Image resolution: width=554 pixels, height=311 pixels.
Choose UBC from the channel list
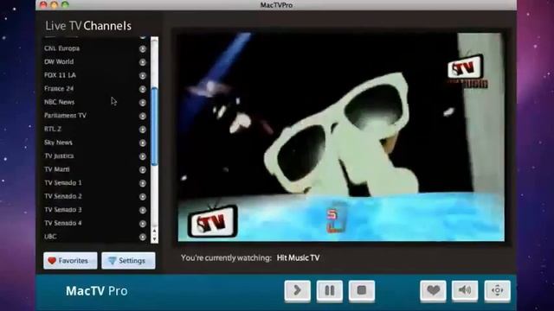tap(50, 237)
